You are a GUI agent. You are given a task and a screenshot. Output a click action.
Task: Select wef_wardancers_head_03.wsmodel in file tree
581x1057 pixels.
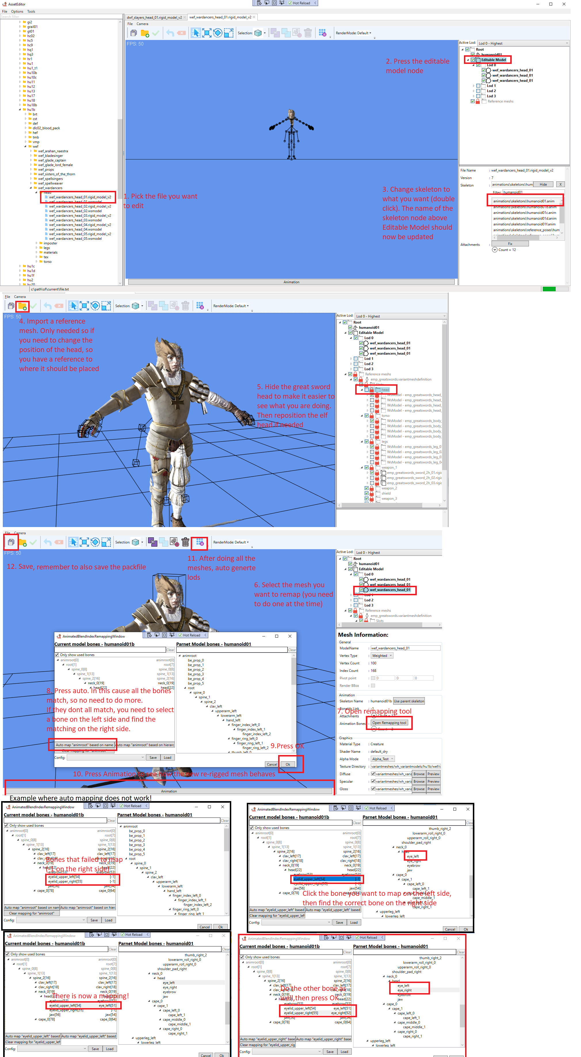click(x=75, y=220)
